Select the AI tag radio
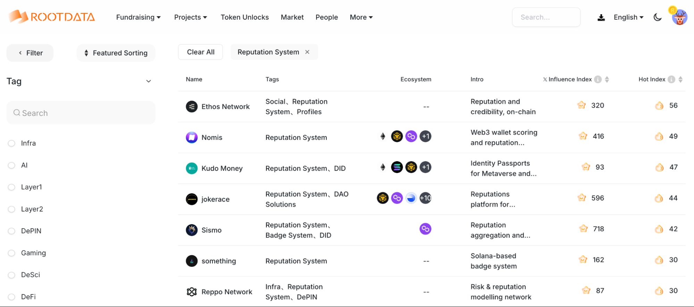The image size is (694, 307). [x=11, y=165]
